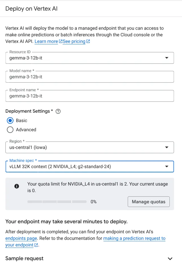Click the quota info icon
The width and height of the screenshot is (182, 267).
coord(17,186)
